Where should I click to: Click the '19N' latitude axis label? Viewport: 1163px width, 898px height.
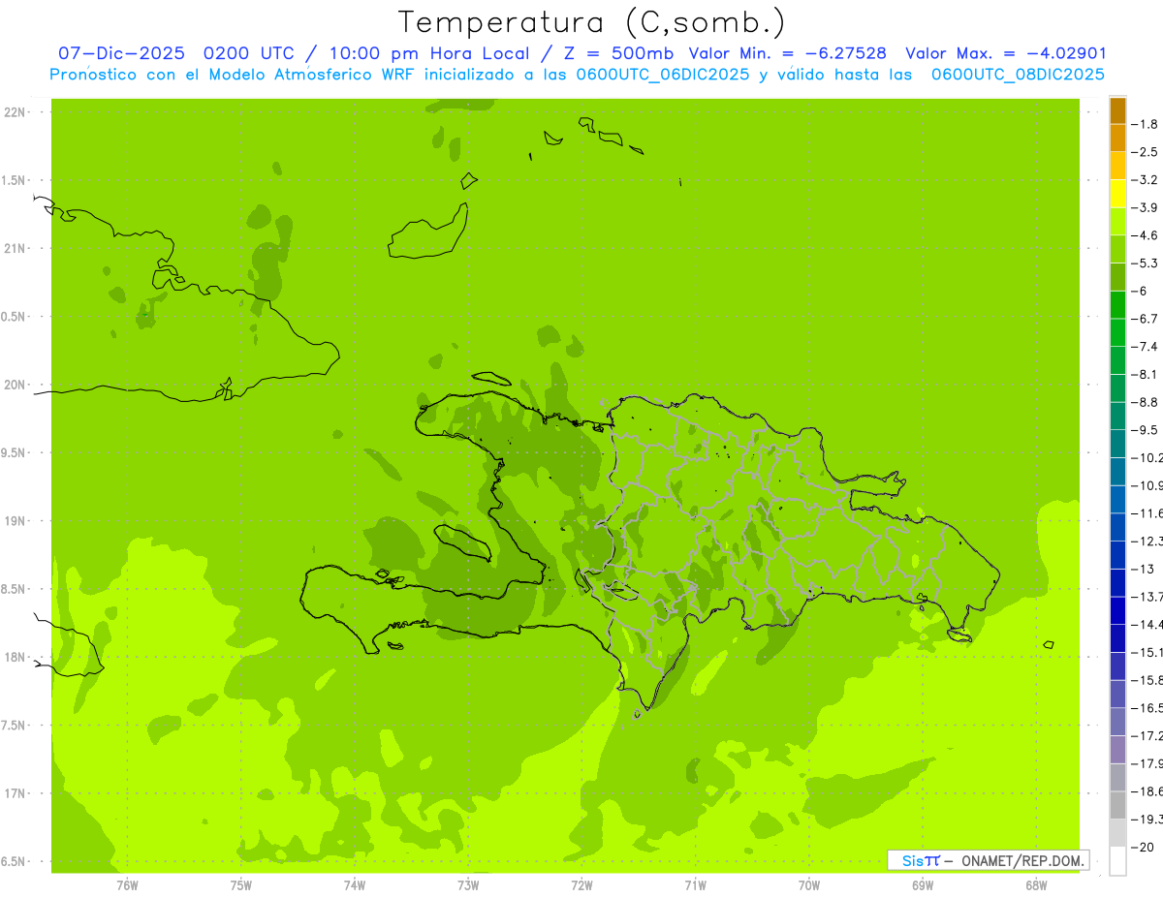16,521
